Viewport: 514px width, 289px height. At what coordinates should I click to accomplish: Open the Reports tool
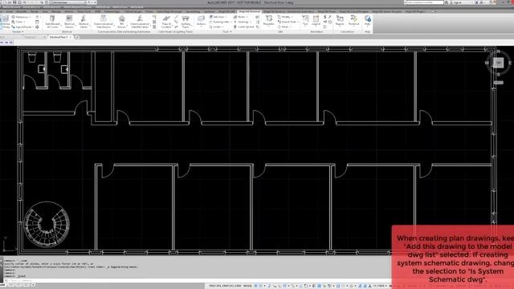340,21
